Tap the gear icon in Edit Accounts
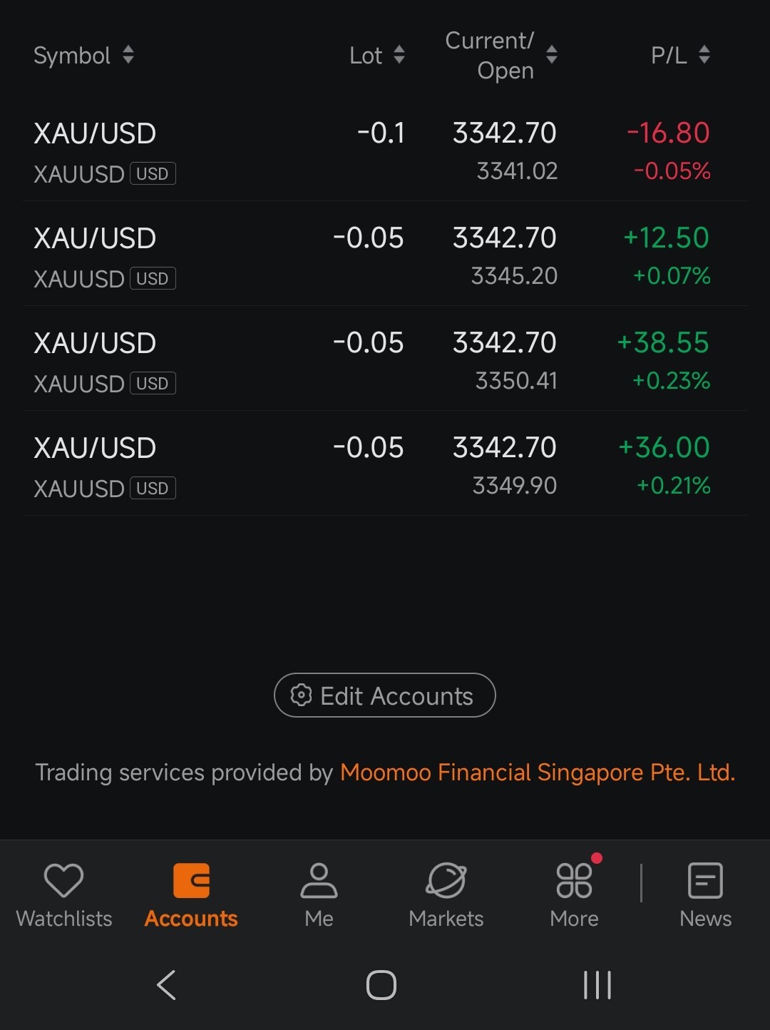This screenshot has width=770, height=1030. click(302, 695)
